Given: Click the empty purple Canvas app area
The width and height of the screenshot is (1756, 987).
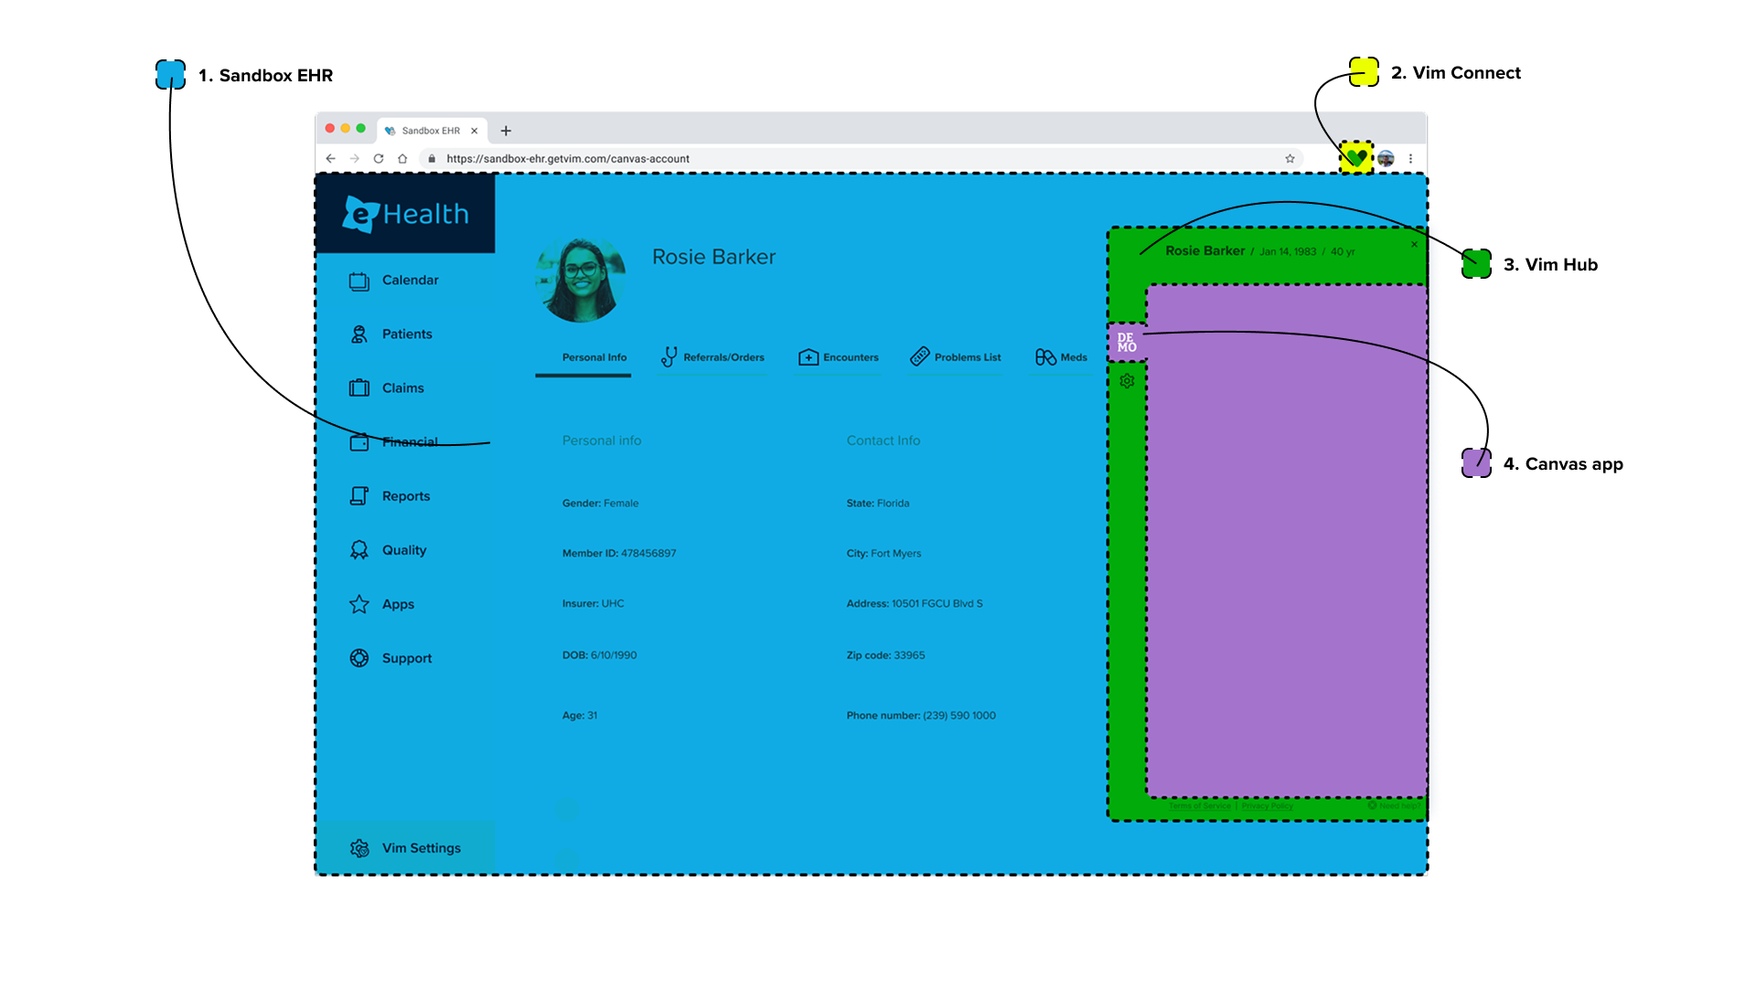Looking at the screenshot, I should [1287, 541].
